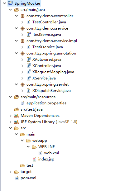Click the JRE System Library icon

(x=17, y=122)
